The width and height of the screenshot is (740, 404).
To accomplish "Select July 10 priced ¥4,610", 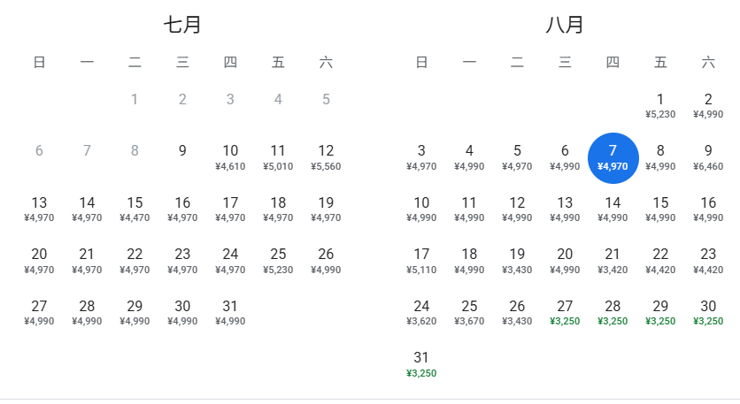I will pyautogui.click(x=230, y=156).
